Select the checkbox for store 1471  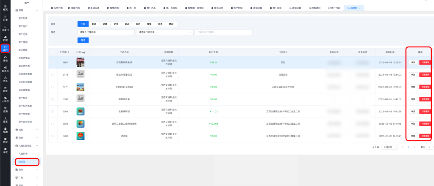53,87
